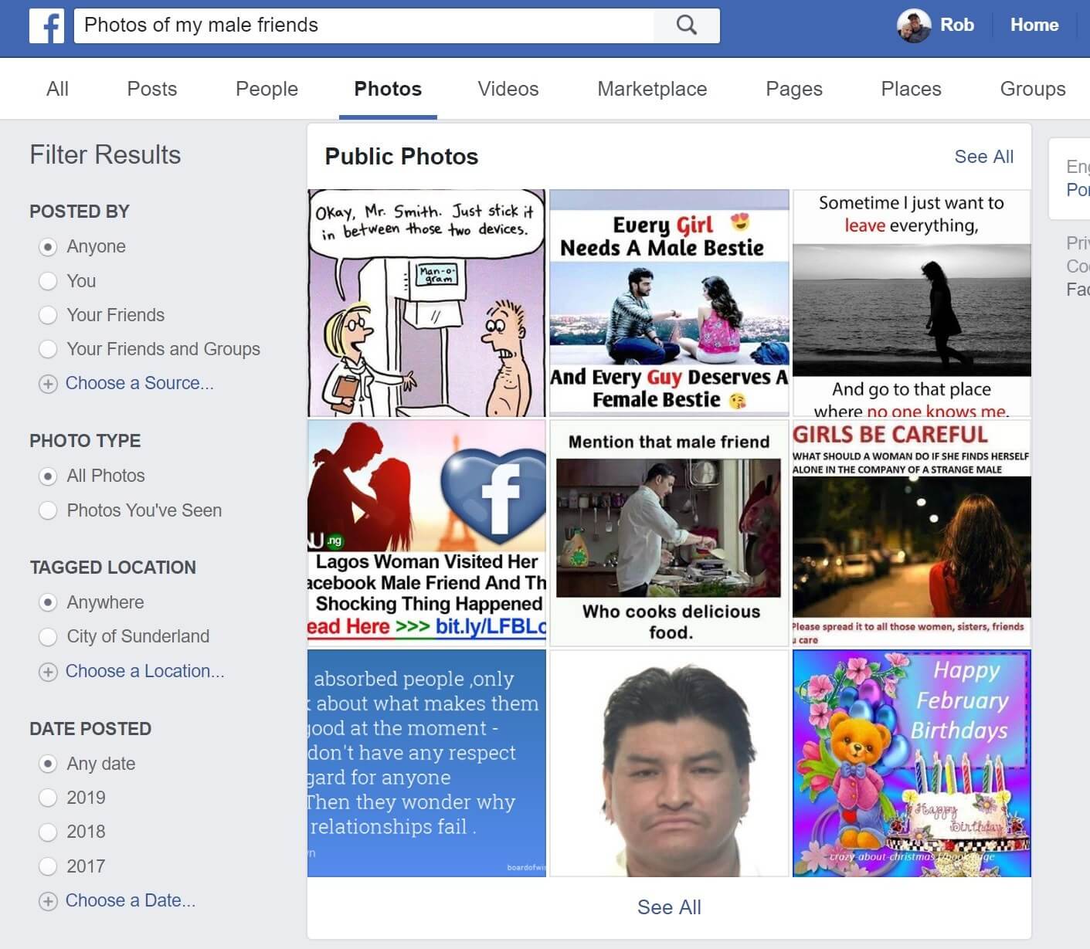1090x949 pixels.
Task: Open Rob's profile name link
Action: click(x=957, y=25)
